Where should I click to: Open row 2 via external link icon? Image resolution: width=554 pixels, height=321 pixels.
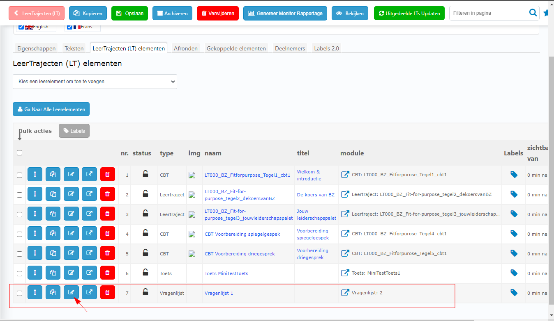point(89,194)
